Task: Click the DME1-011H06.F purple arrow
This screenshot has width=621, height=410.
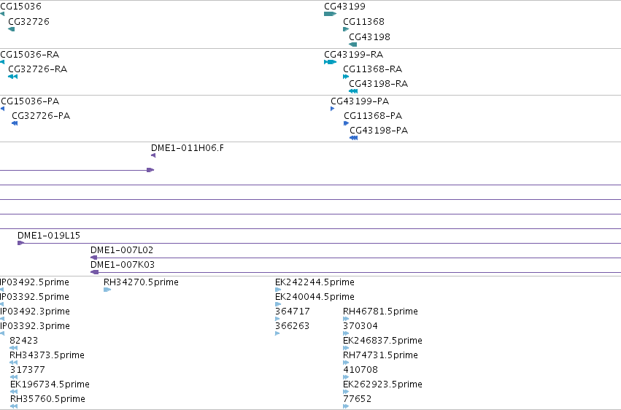Action: point(153,155)
